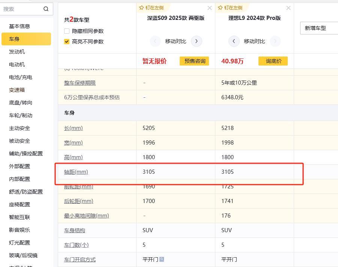Screen dimensions: 338x267
Task: Select 玻璃/后视镜 in sidebar
Action: [x=23, y=255]
